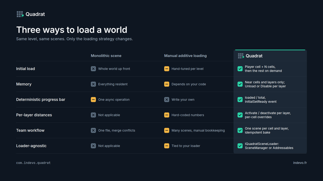Click the minus icon beside 'Many scenes, manual bookkeeping'
The width and height of the screenshot is (323, 181).
coord(167,130)
